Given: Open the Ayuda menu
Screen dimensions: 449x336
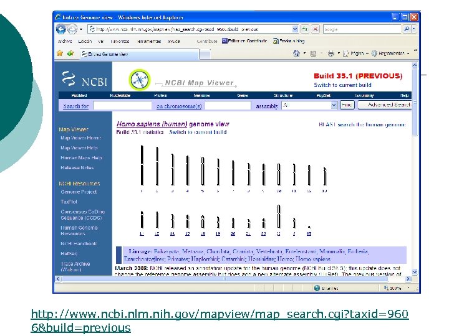Looking at the screenshot, I should (x=173, y=41).
